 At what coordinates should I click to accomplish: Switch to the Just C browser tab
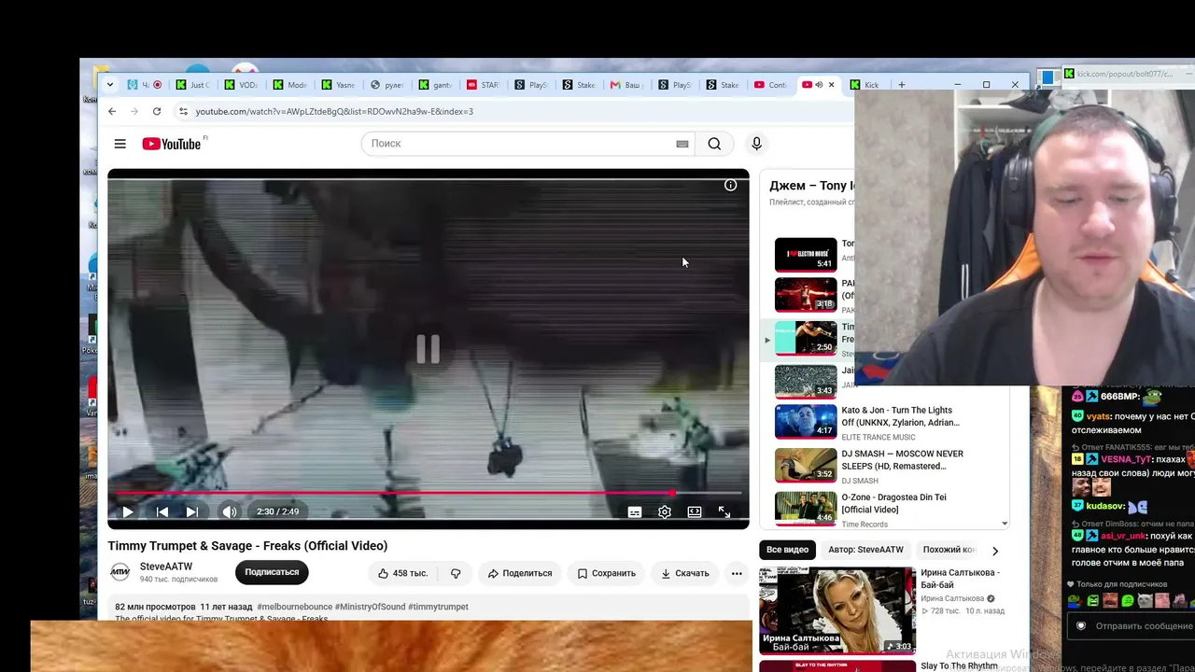click(192, 85)
